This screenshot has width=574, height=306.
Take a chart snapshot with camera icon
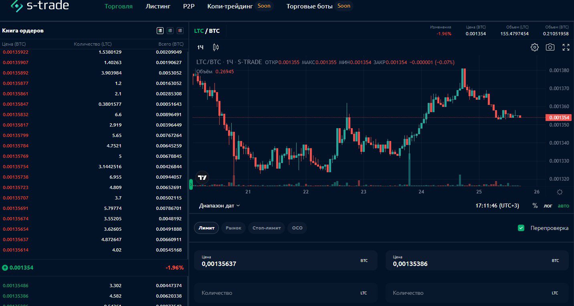coord(550,47)
